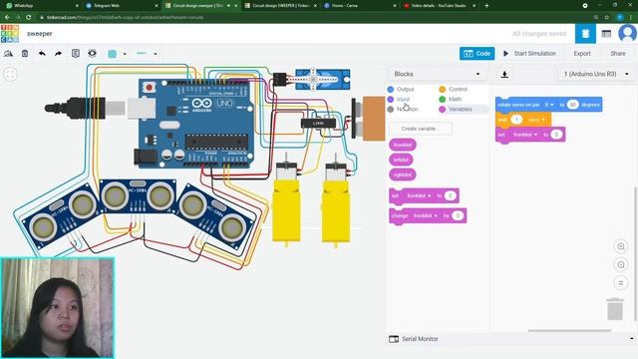Select the wire type line style
This screenshot has width=638, height=359.
point(142,53)
